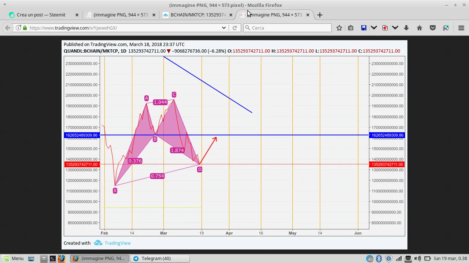Bookmark this page with the star icon
This screenshot has height=263, width=469.
(339, 28)
